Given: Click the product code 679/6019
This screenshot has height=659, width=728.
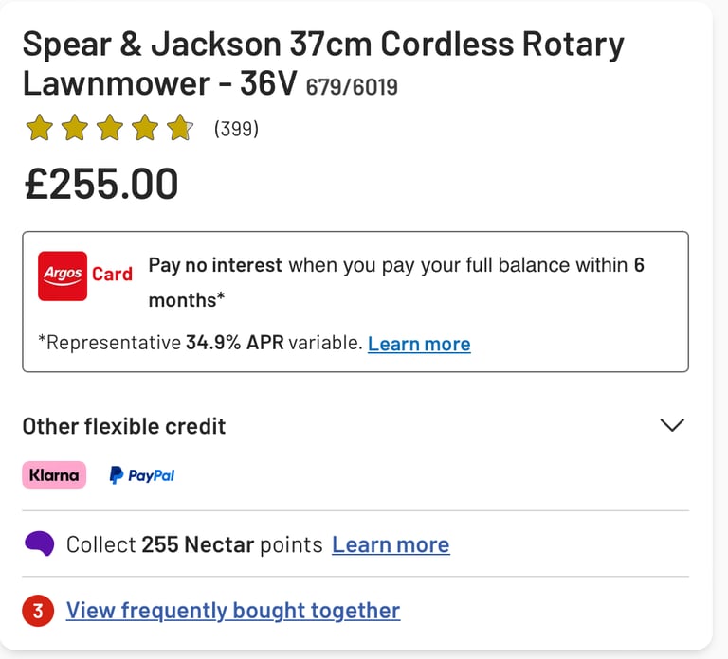Looking at the screenshot, I should [352, 87].
